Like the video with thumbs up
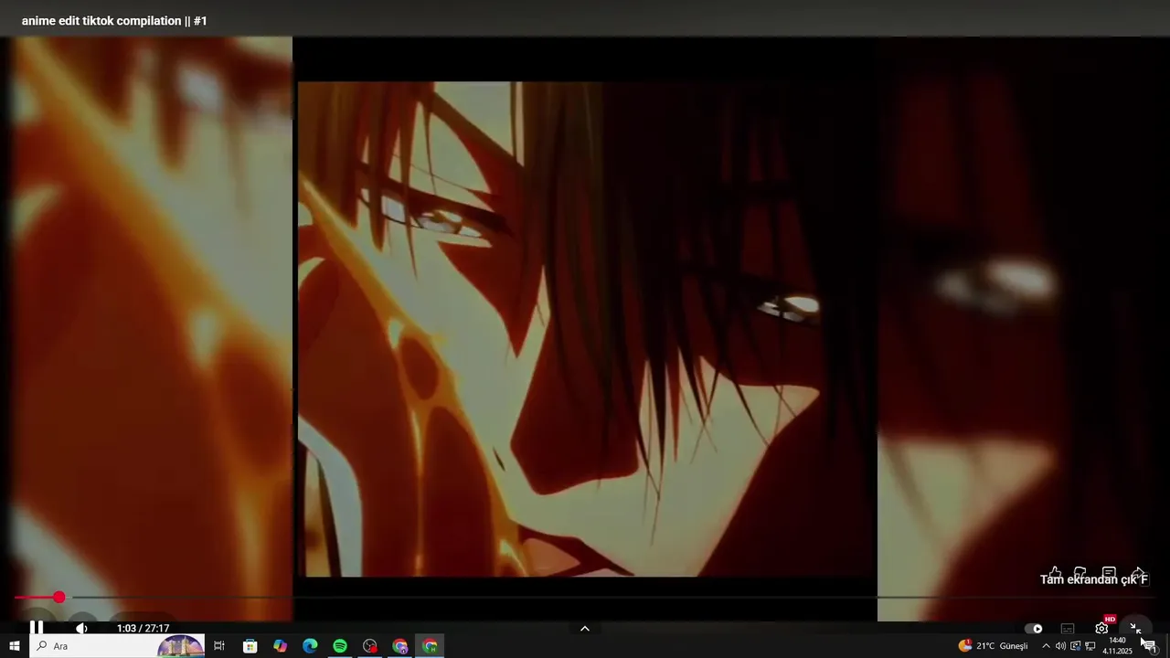This screenshot has height=658, width=1170. coord(1055,574)
